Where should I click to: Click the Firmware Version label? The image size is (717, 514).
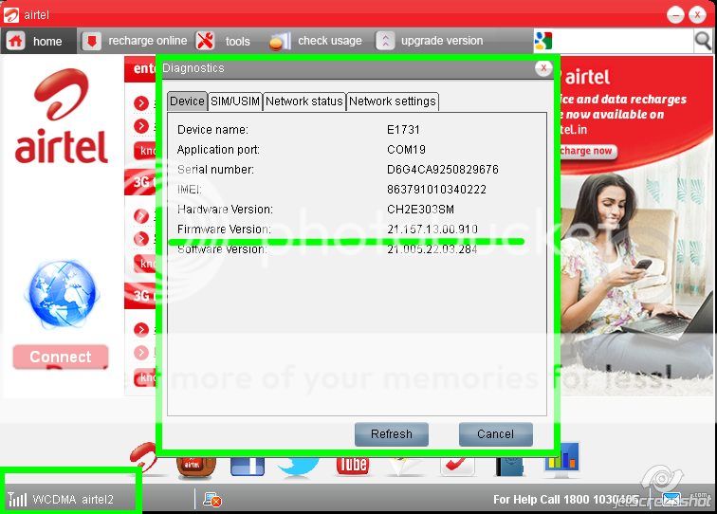[224, 229]
